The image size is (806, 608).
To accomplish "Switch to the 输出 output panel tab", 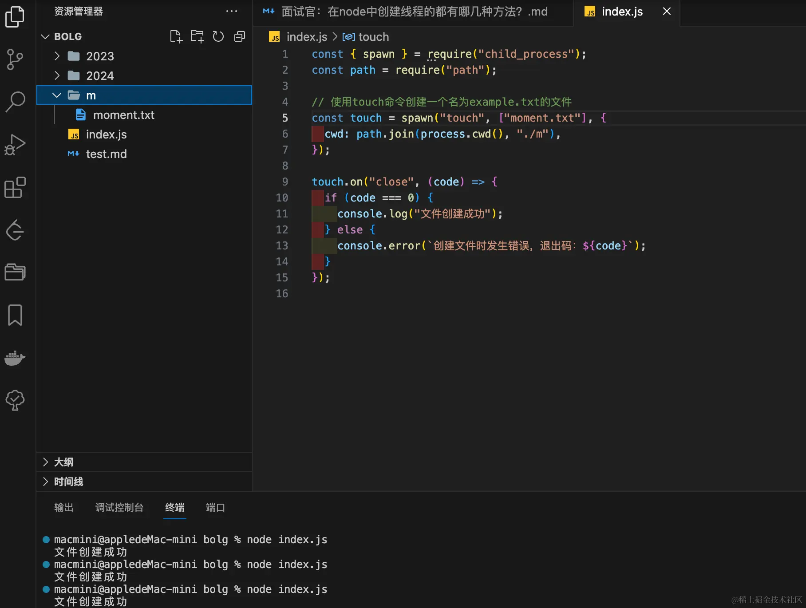I will click(x=64, y=507).
